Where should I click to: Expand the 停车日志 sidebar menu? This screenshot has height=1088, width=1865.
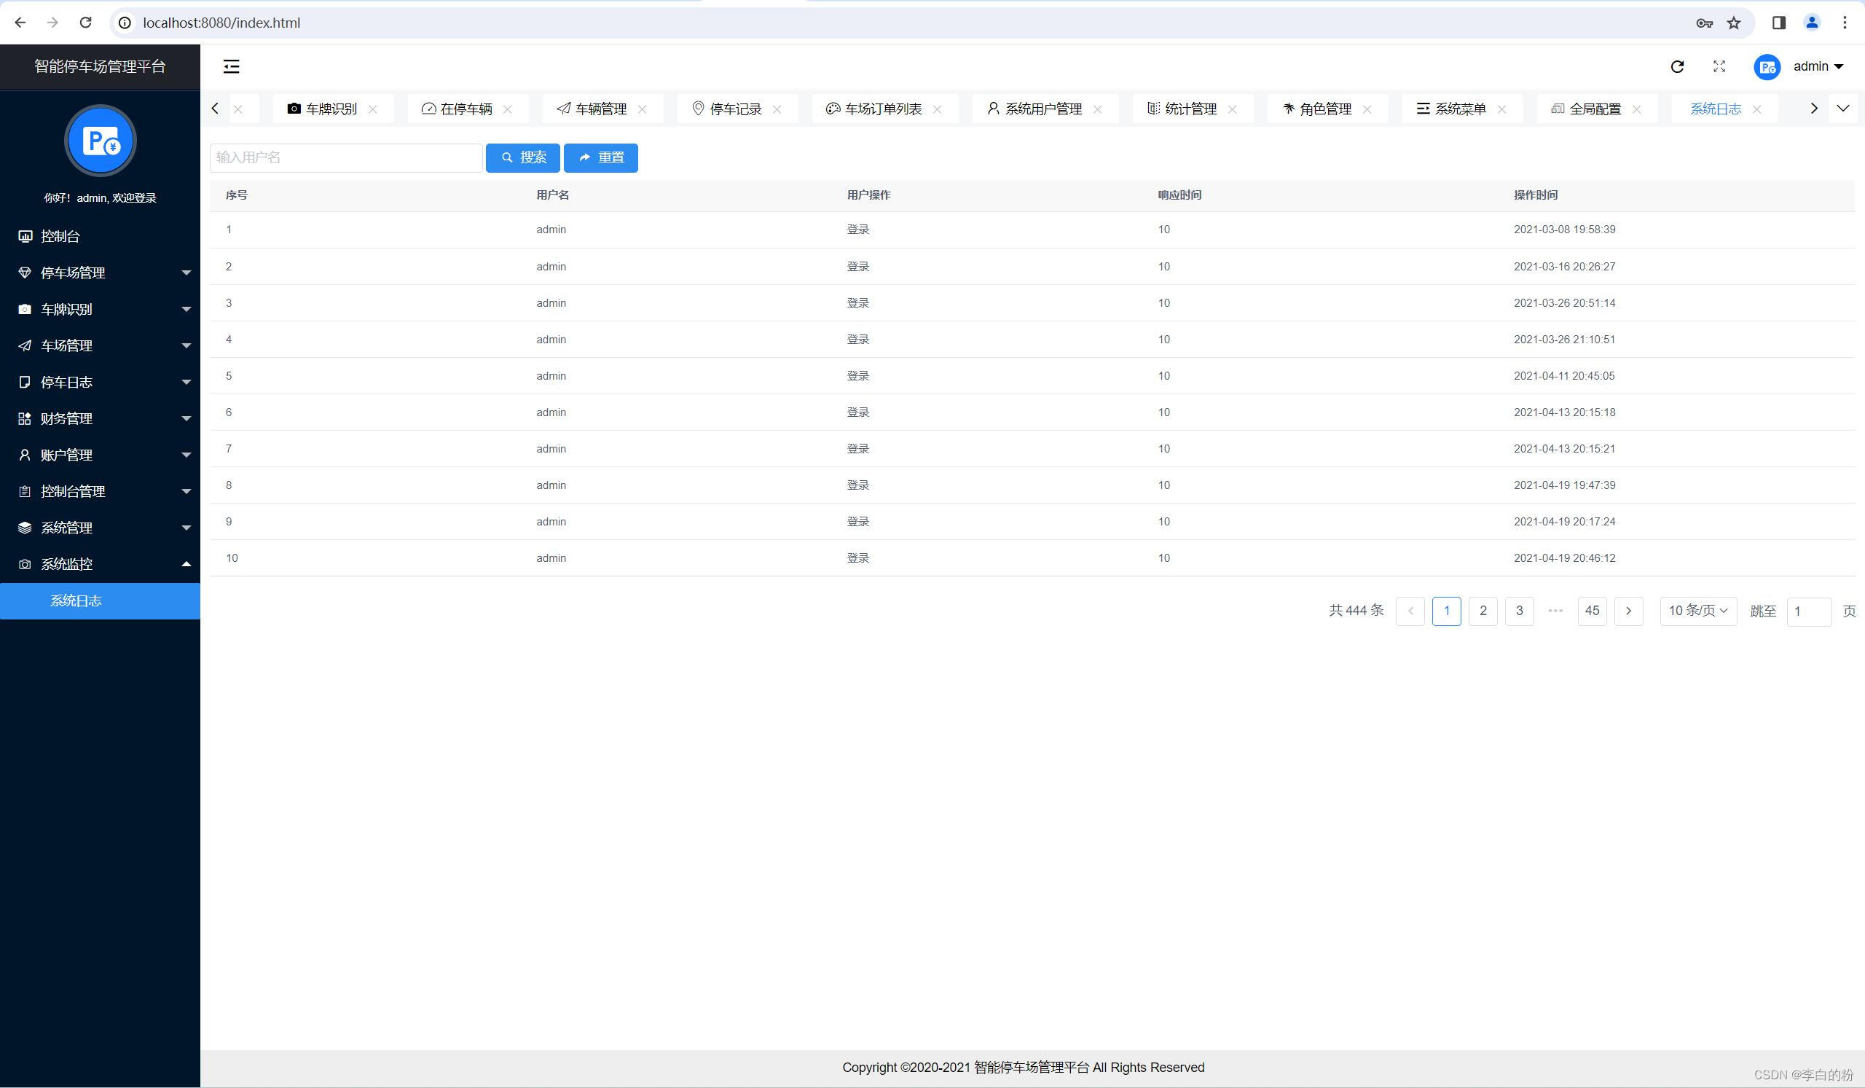point(100,382)
